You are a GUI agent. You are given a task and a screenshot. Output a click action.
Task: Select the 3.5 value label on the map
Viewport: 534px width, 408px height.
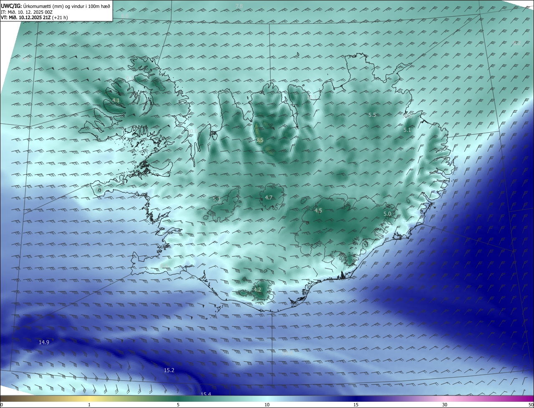tap(259, 140)
